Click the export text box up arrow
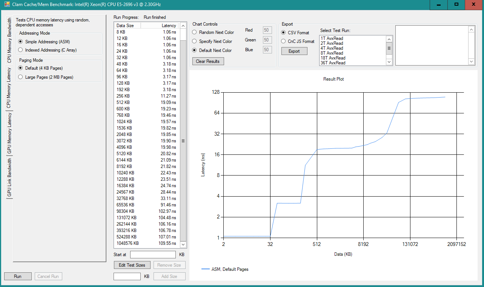The height and width of the screenshot is (287, 484). tap(471, 29)
